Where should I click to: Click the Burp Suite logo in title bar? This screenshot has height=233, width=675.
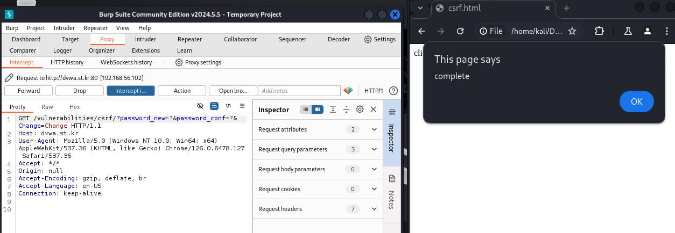pyautogui.click(x=10, y=14)
